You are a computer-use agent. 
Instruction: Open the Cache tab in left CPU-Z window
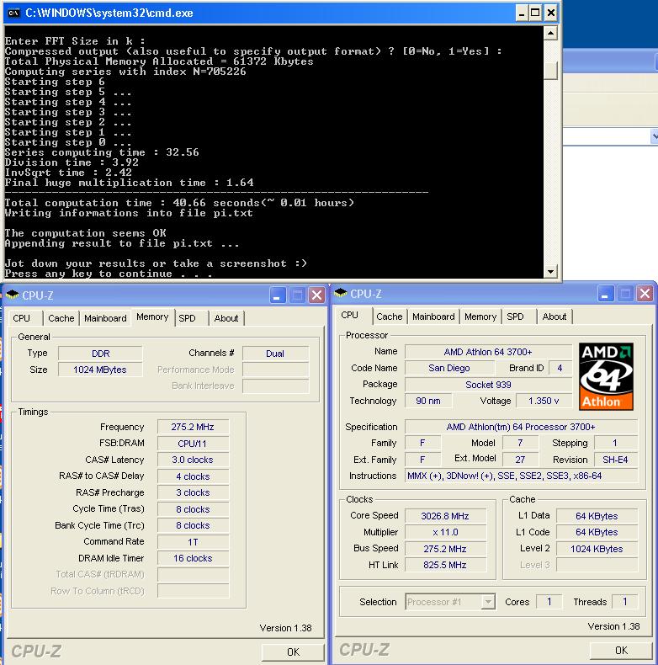[x=61, y=318]
